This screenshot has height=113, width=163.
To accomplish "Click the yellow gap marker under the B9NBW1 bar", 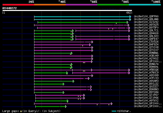I will point(71,54).
